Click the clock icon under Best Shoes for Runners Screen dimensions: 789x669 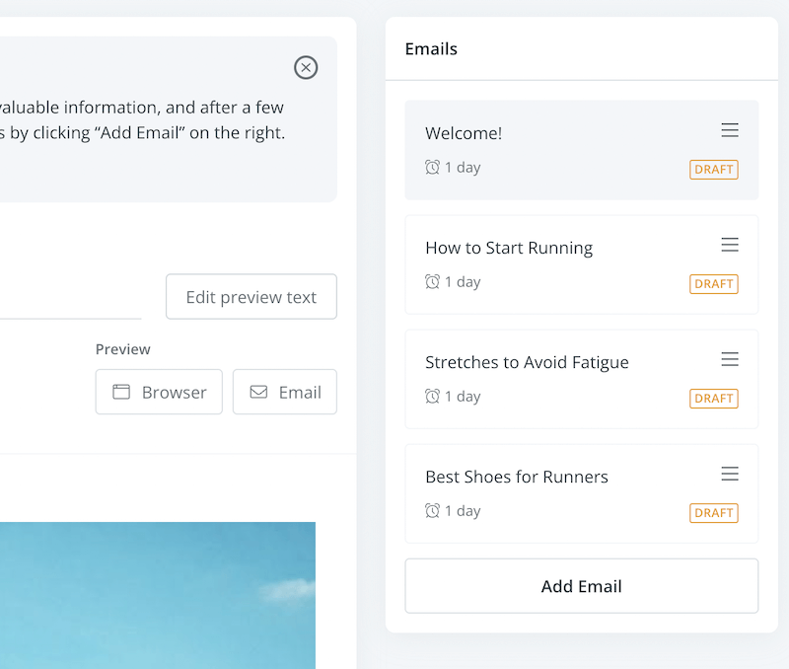(x=432, y=511)
